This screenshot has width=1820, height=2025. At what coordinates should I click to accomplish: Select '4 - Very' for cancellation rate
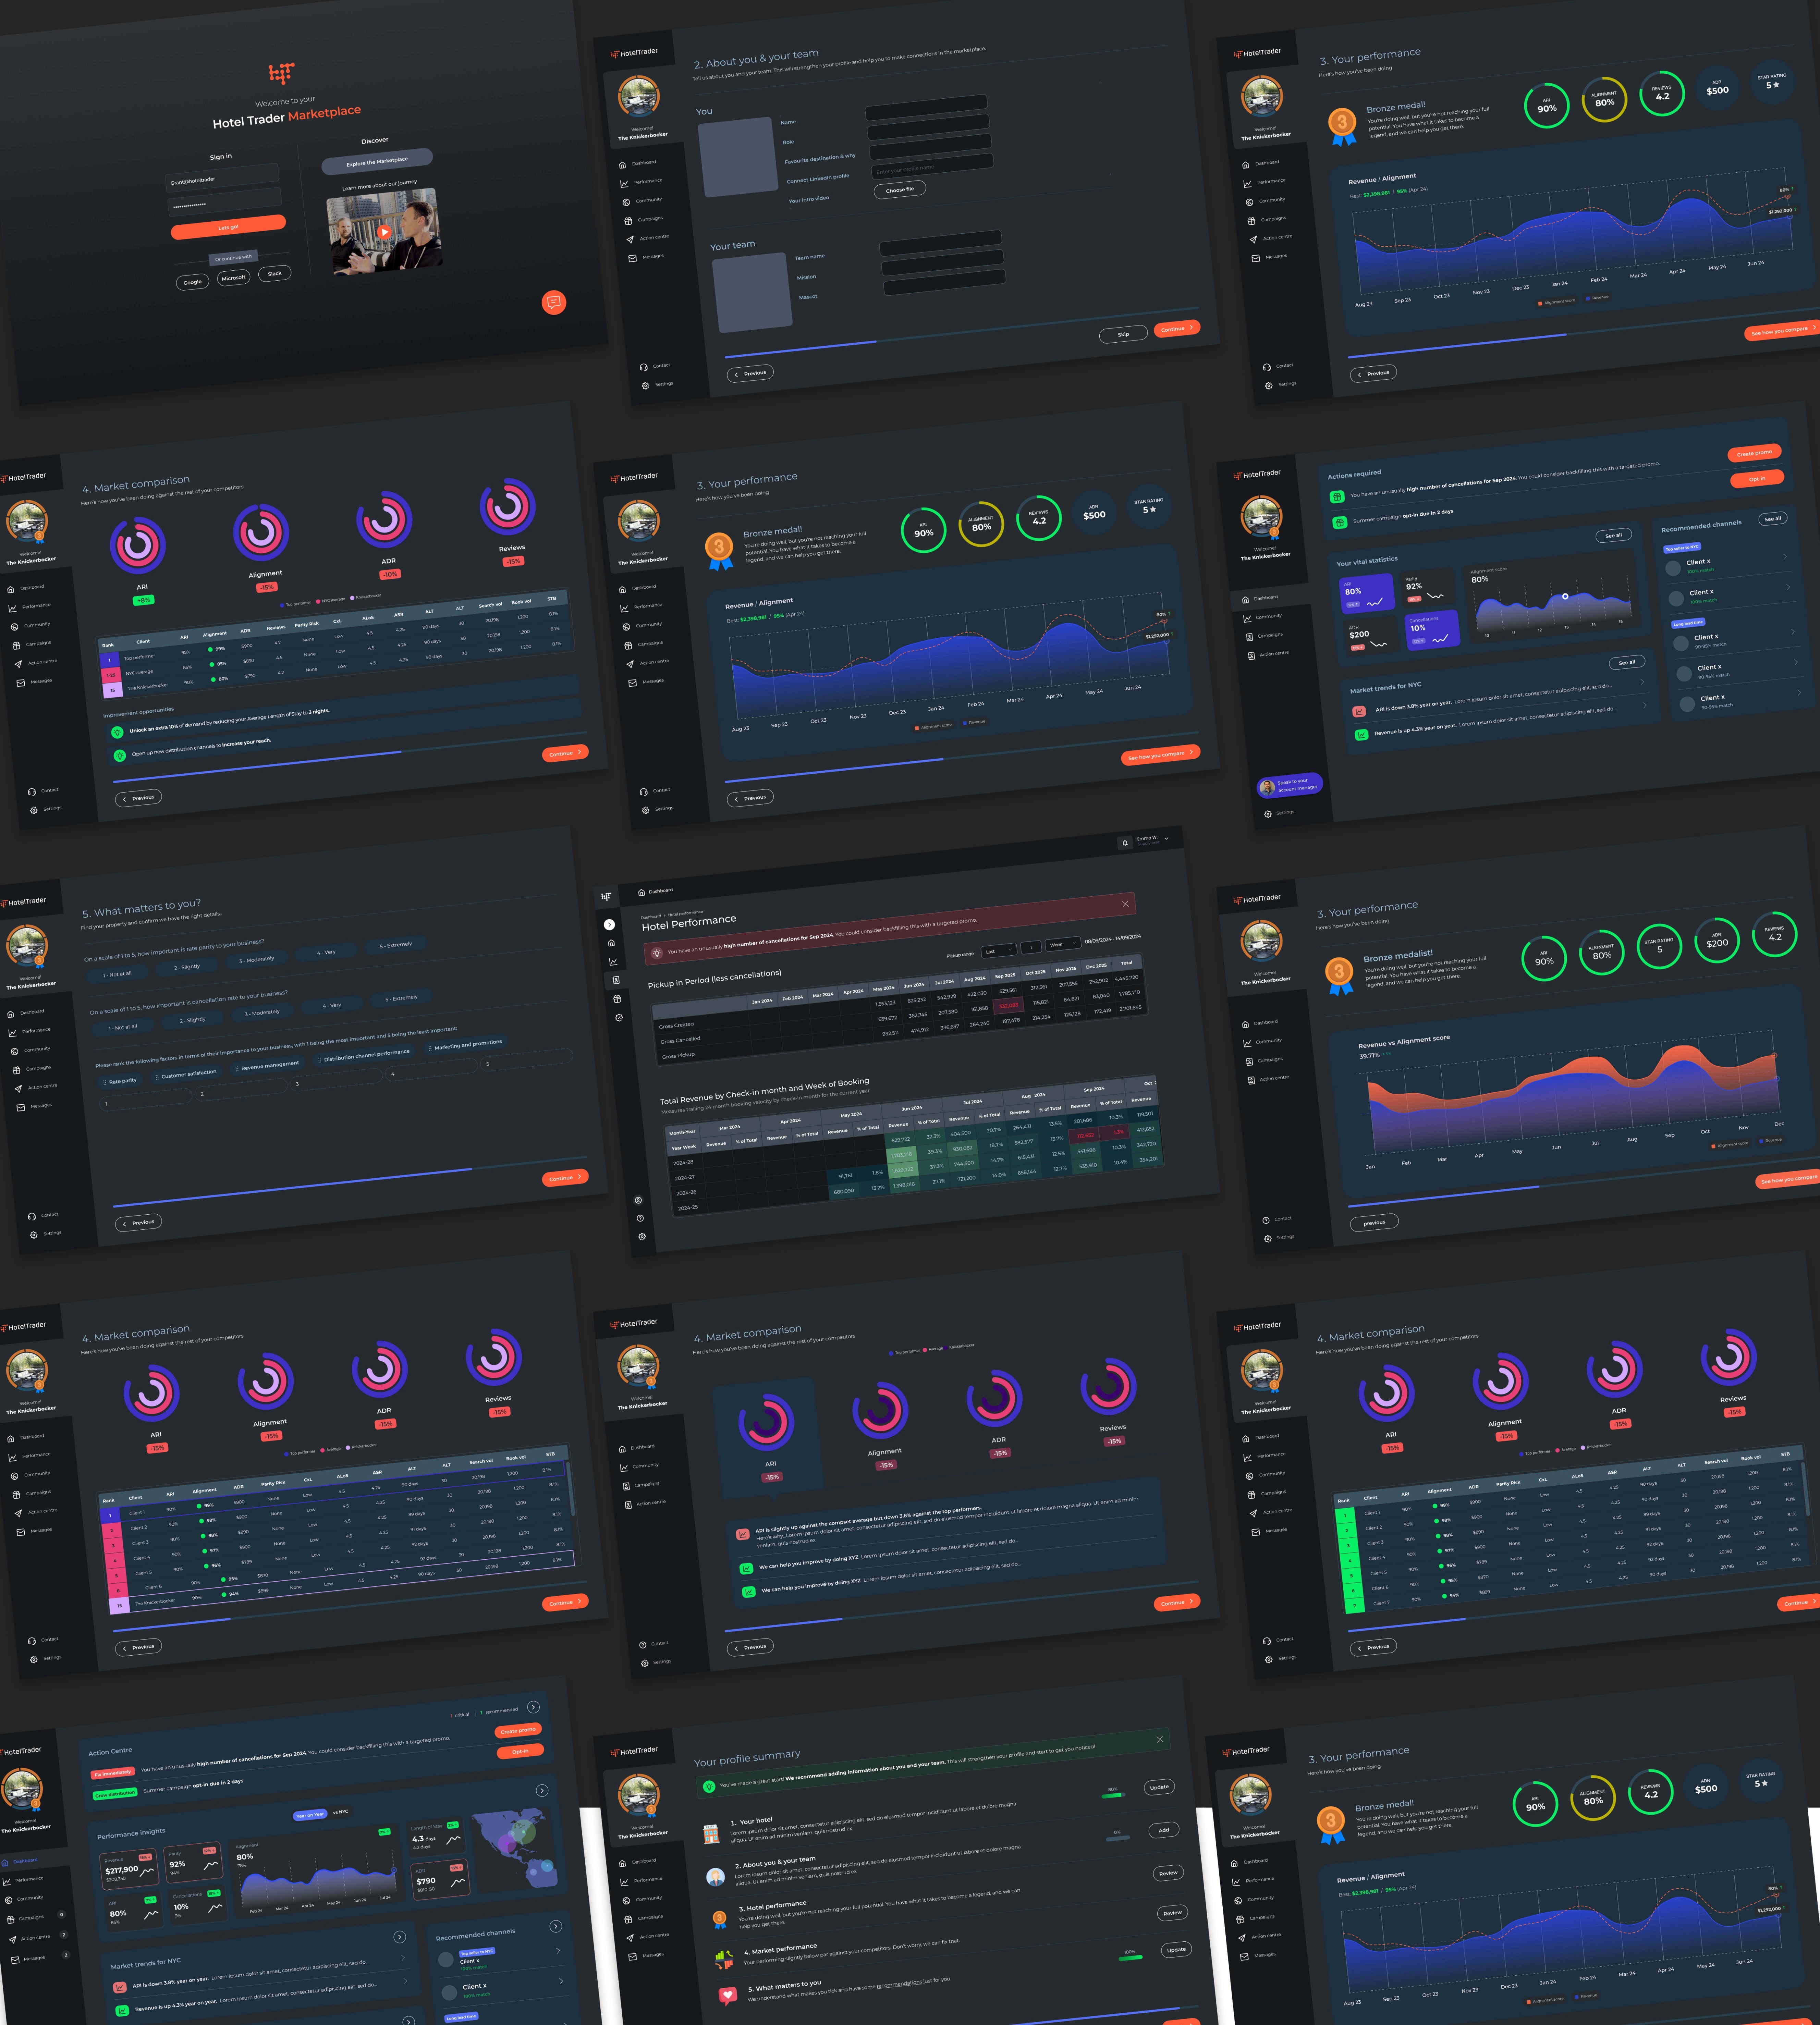click(332, 1005)
